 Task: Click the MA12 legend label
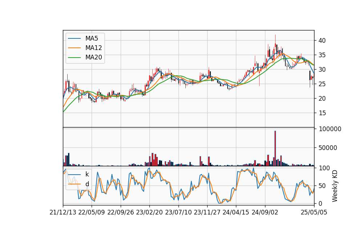(93, 48)
